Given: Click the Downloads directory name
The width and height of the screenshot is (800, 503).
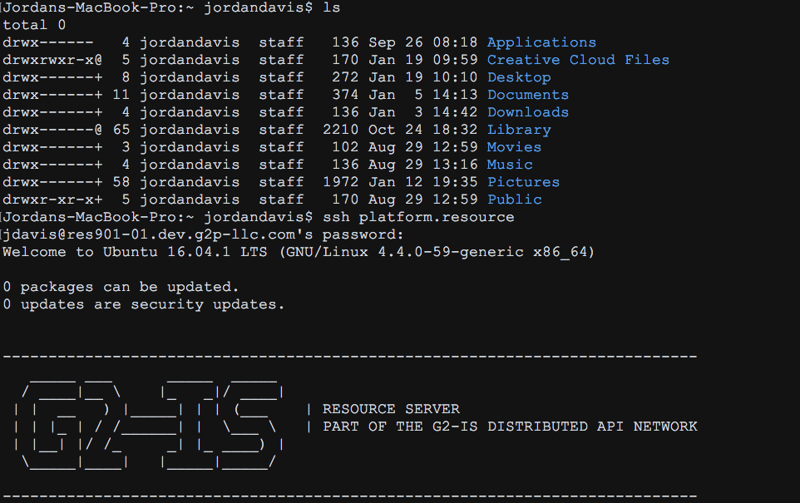Looking at the screenshot, I should 528,112.
